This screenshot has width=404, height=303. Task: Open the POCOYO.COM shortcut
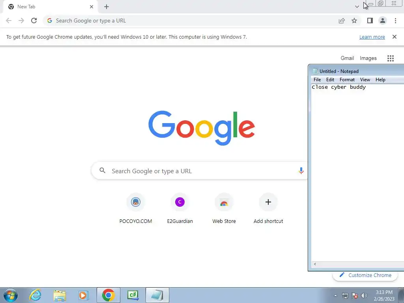[x=136, y=208]
